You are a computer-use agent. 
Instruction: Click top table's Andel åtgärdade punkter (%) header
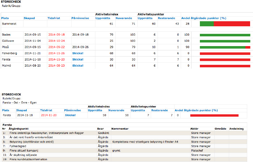(203, 18)
